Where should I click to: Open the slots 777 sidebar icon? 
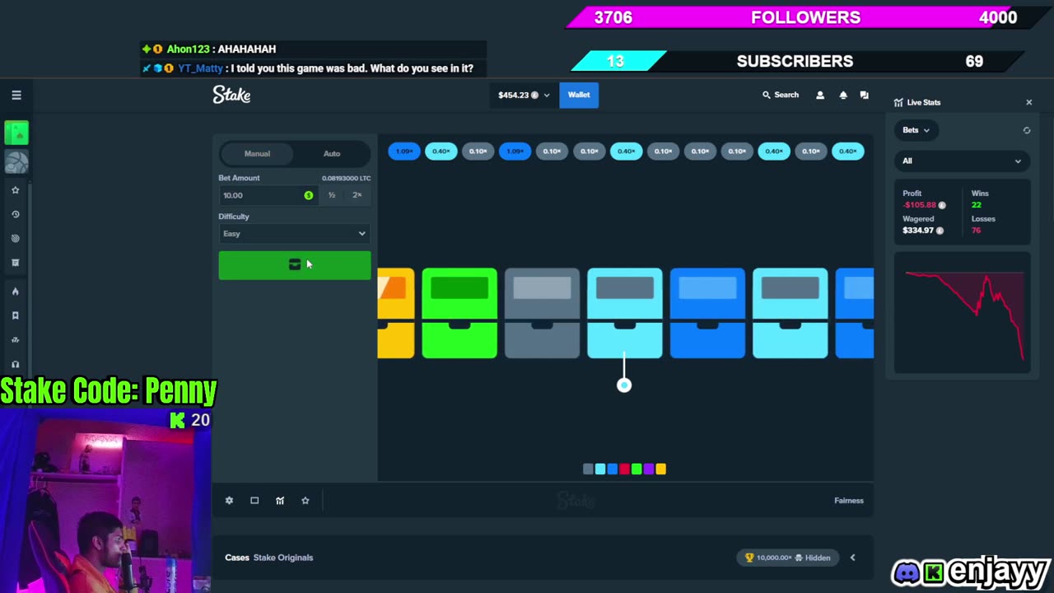click(15, 340)
